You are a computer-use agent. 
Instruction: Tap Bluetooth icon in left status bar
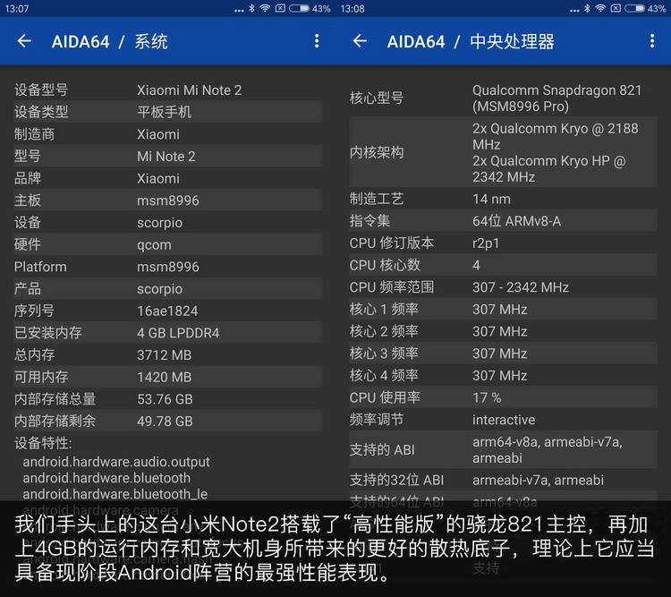tap(251, 9)
